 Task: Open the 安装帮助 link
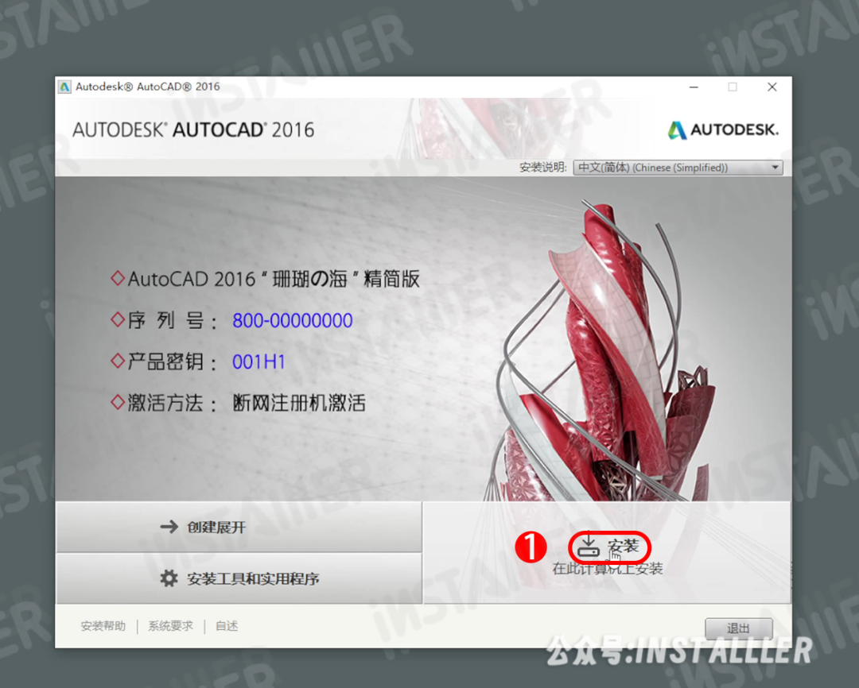click(x=103, y=625)
